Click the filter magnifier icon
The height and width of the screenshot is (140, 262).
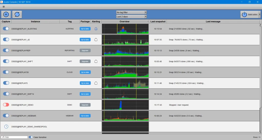coord(3,137)
